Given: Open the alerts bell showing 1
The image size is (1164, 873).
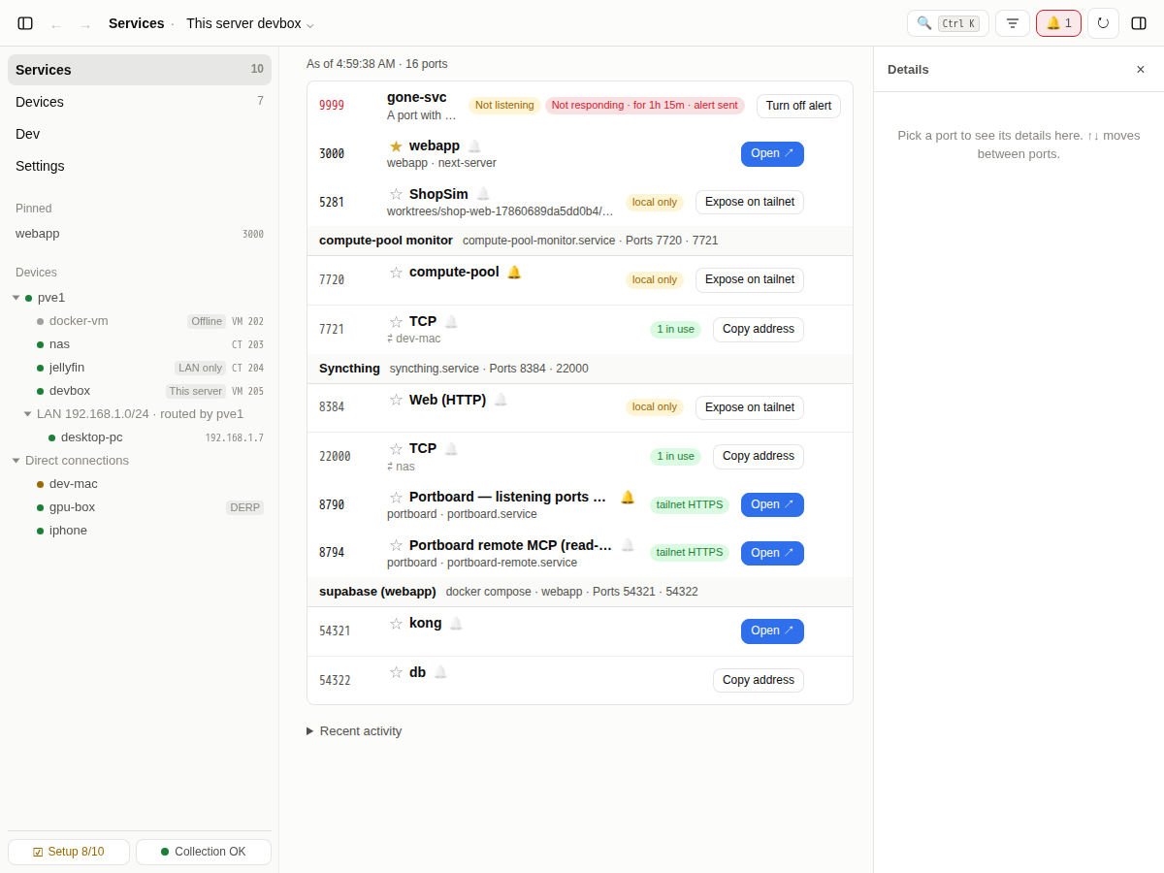Looking at the screenshot, I should 1058,23.
